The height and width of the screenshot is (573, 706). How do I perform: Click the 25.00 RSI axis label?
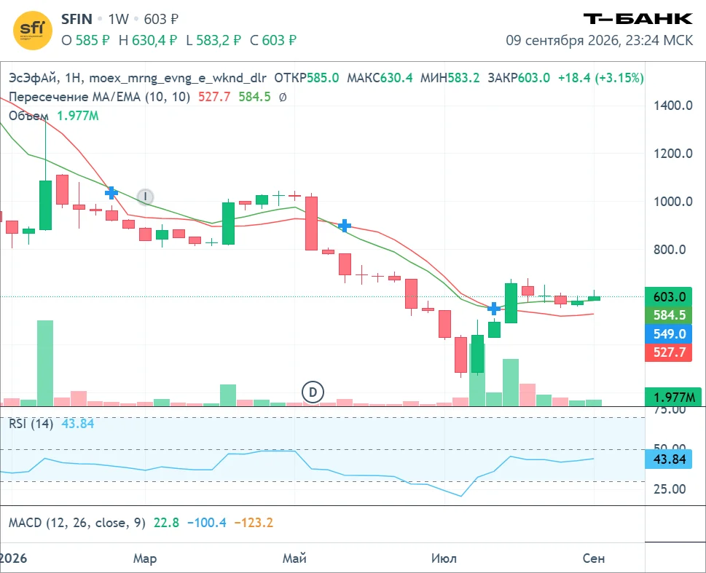[670, 489]
